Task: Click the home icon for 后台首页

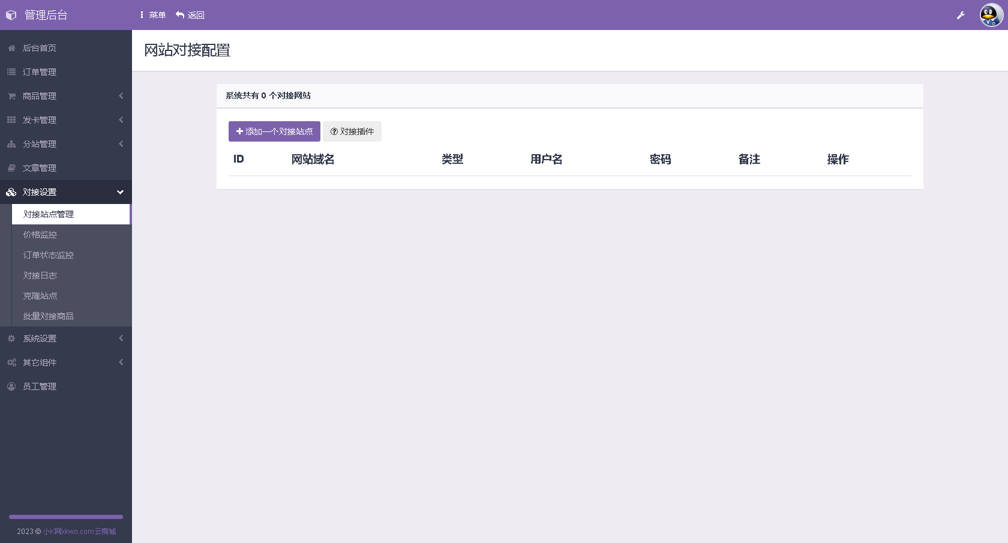Action: [x=11, y=48]
